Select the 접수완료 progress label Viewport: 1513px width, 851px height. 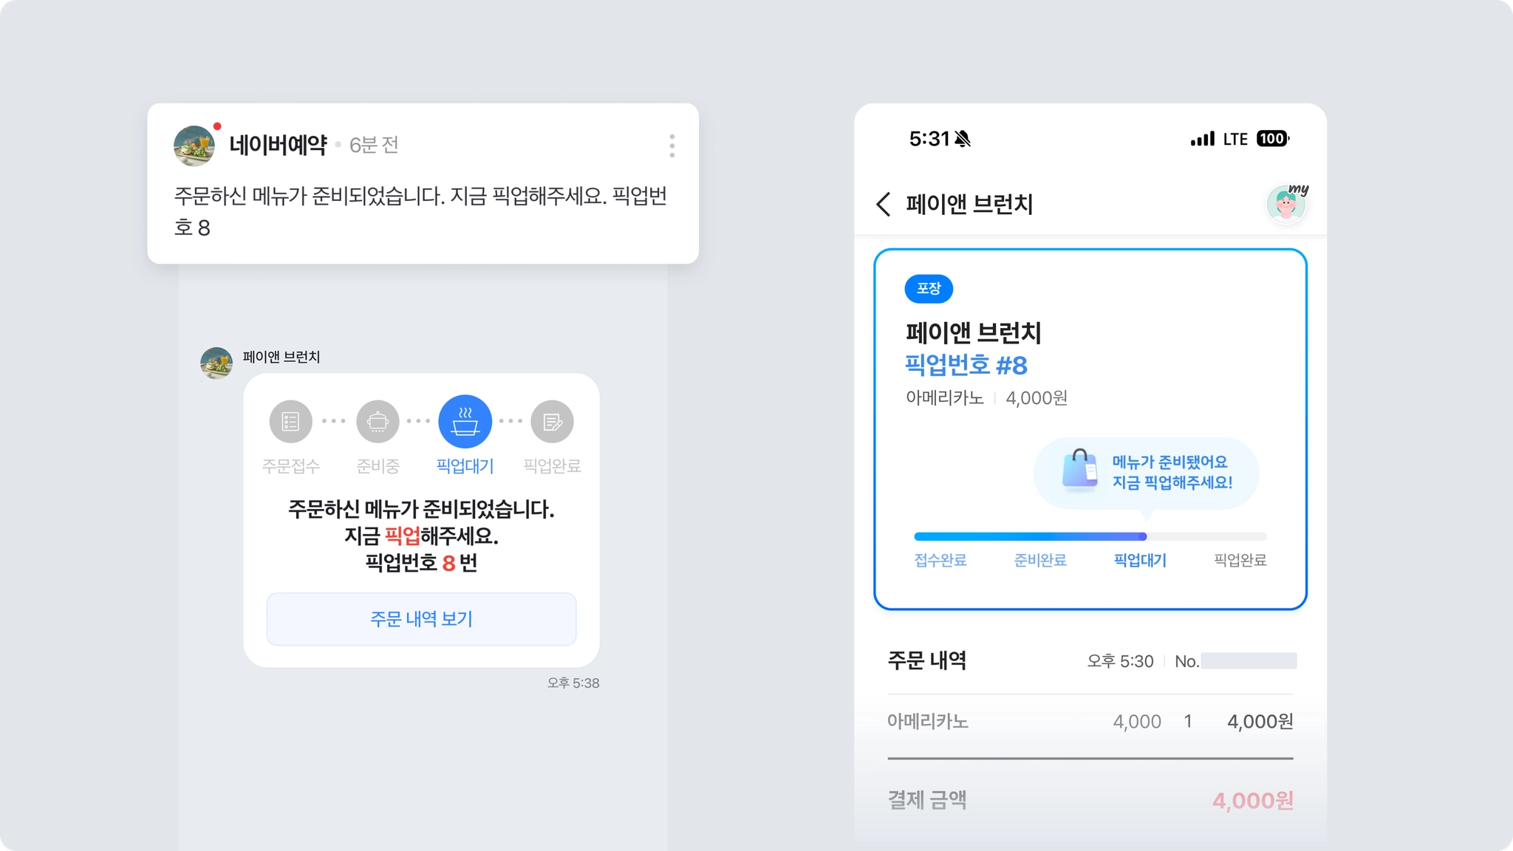click(x=940, y=560)
